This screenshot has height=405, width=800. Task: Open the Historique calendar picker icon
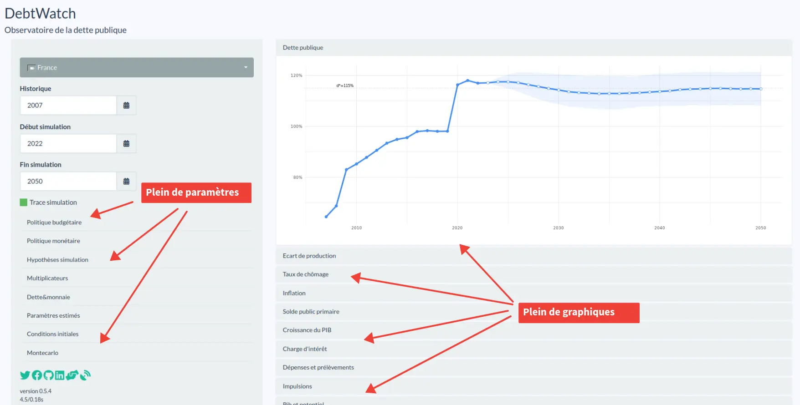[126, 105]
